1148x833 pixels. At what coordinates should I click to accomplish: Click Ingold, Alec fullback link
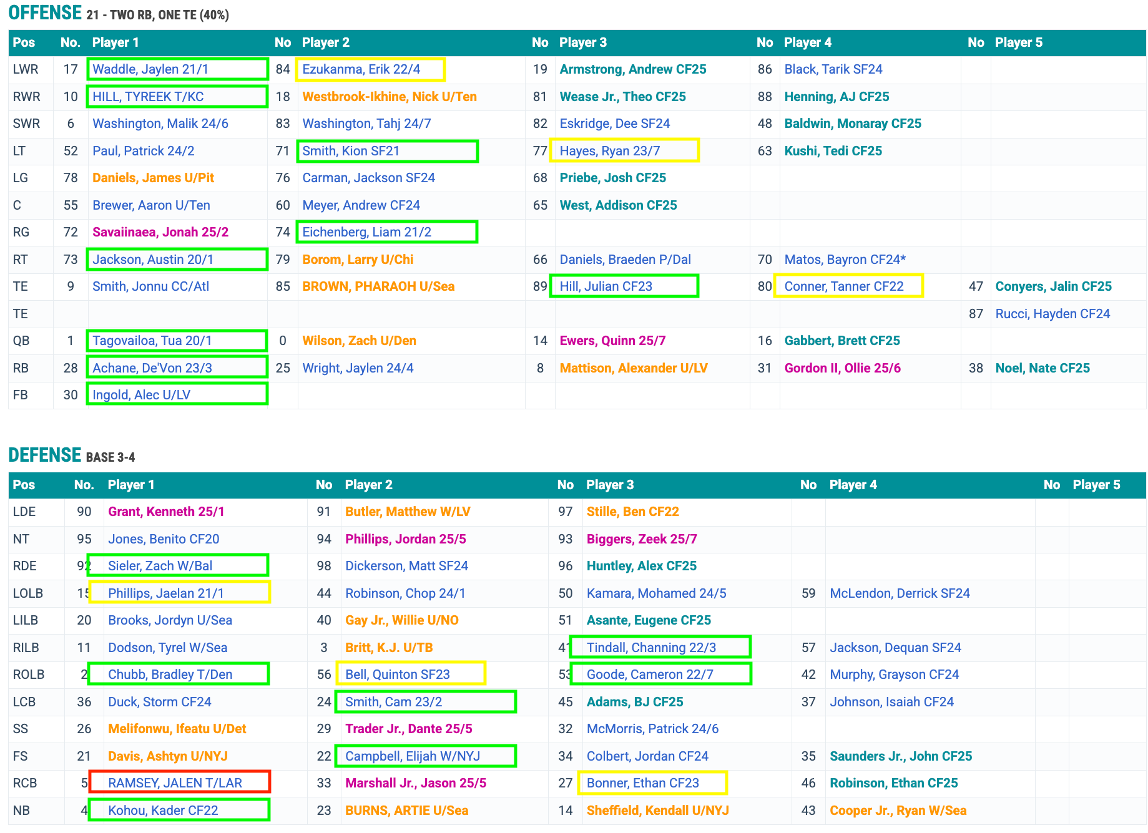141,395
